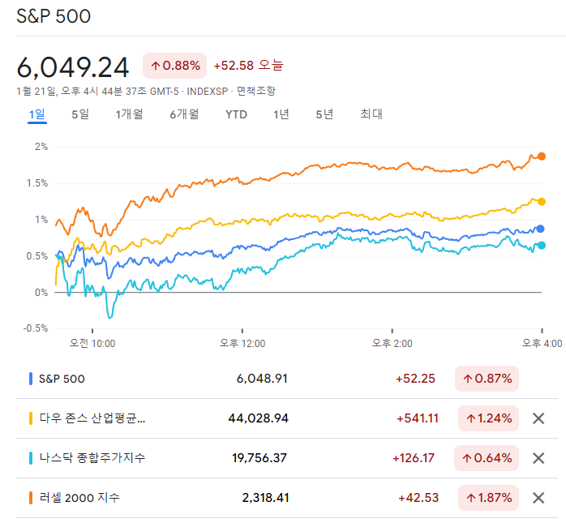Switch to the 5년 range tab
Viewport: 566px width, 523px height.
324,114
